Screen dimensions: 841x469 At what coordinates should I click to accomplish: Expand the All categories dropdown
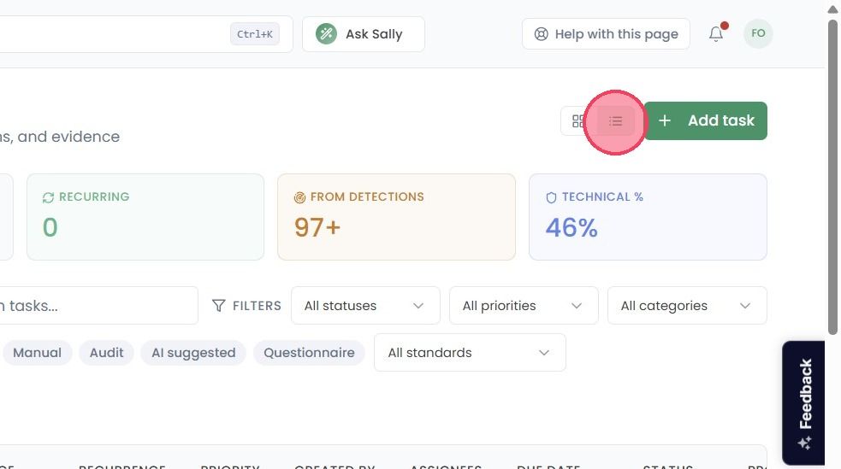click(687, 306)
